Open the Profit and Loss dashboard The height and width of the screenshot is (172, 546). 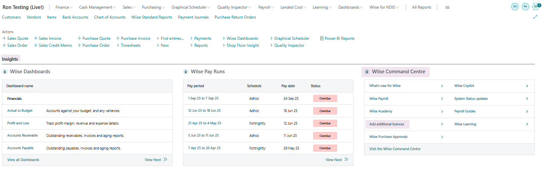[x=18, y=123]
